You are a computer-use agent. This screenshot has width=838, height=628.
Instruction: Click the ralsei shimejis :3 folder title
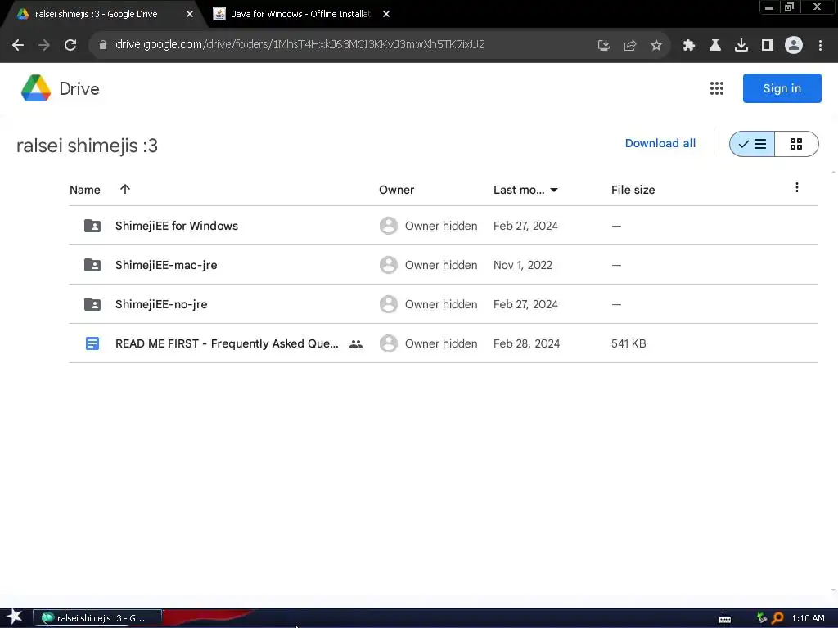pyautogui.click(x=87, y=146)
